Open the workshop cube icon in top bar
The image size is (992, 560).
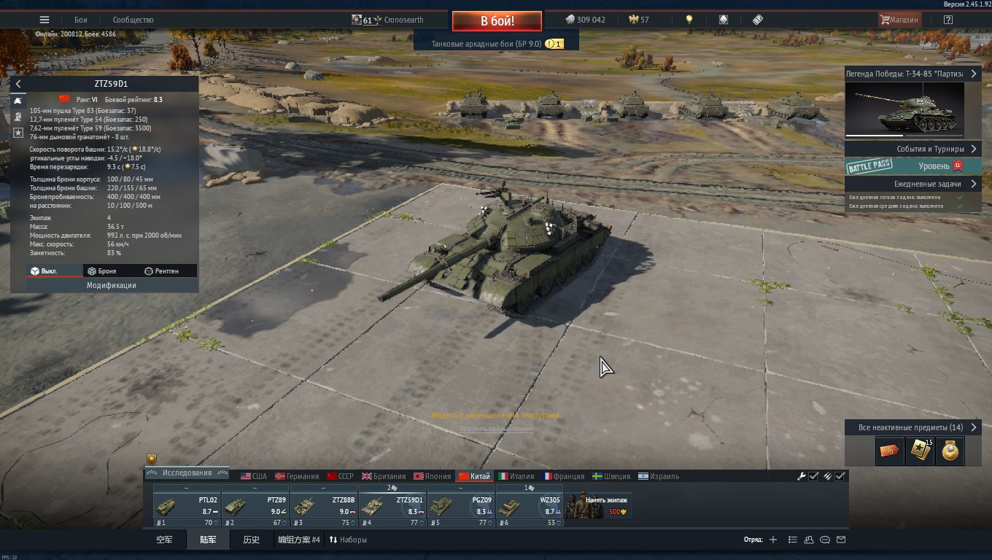tap(724, 20)
